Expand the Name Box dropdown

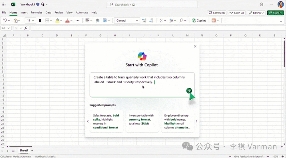(x=8, y=28)
